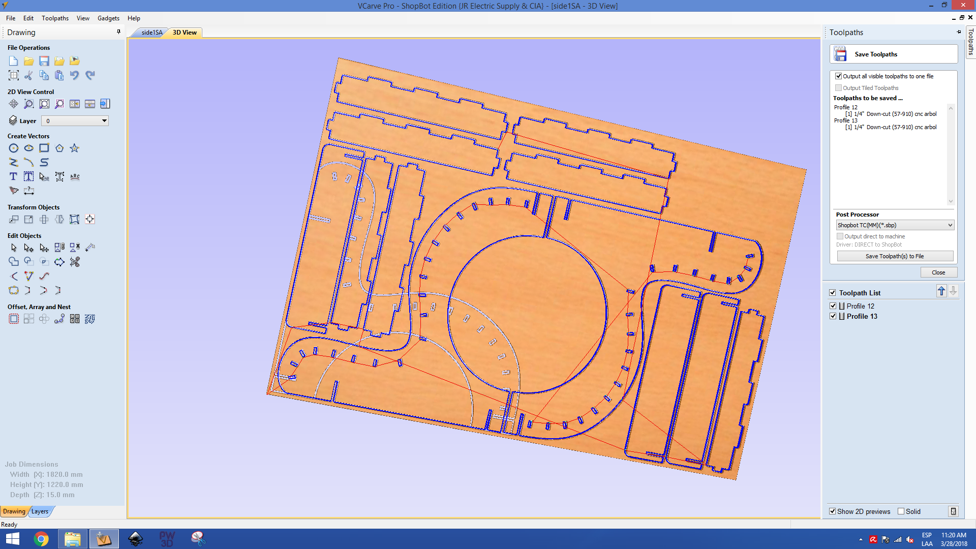976x549 pixels.
Task: Open the Post Processor dropdown
Action: [895, 225]
